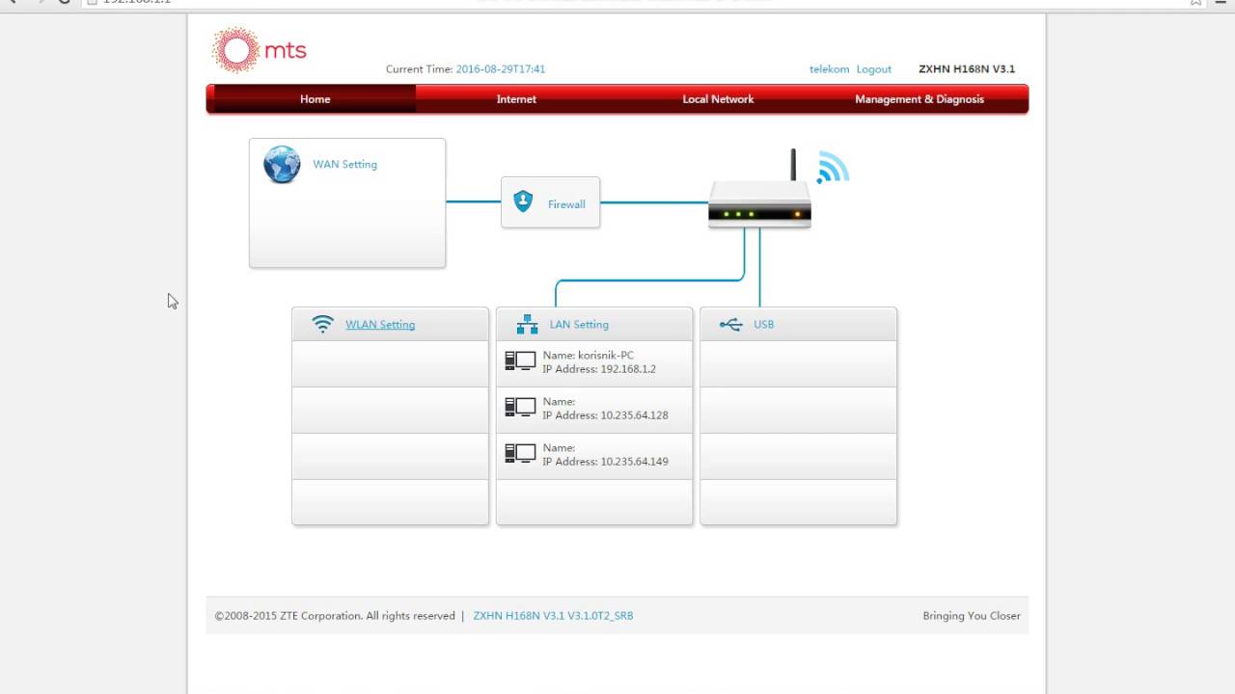Click IP Address: 10.235.64.149

click(x=605, y=462)
